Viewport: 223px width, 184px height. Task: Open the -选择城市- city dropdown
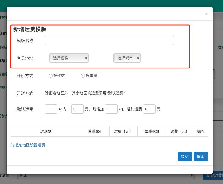click(127, 58)
